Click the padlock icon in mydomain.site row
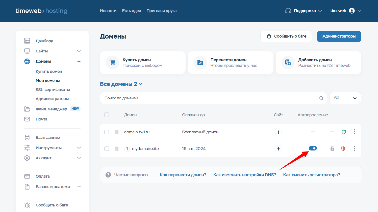This screenshot has width=378, height=212. pyautogui.click(x=332, y=148)
